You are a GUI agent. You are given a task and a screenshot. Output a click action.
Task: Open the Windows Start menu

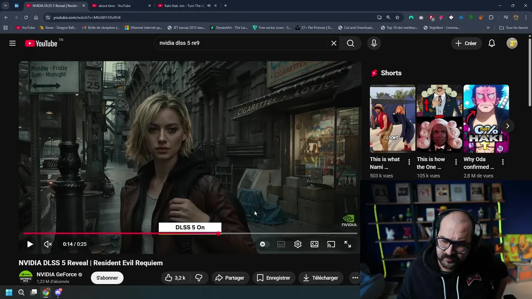9,292
